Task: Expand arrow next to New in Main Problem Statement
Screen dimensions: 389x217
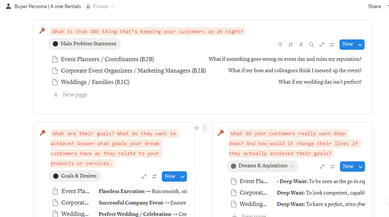Action: coord(361,45)
